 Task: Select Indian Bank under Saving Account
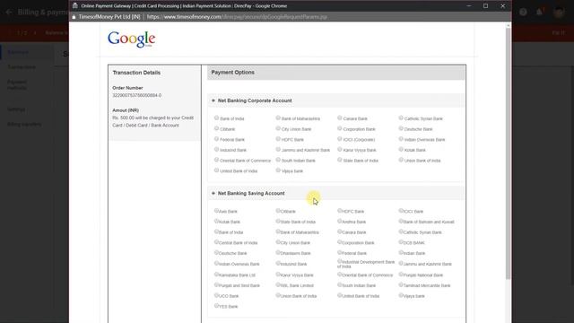401,253
